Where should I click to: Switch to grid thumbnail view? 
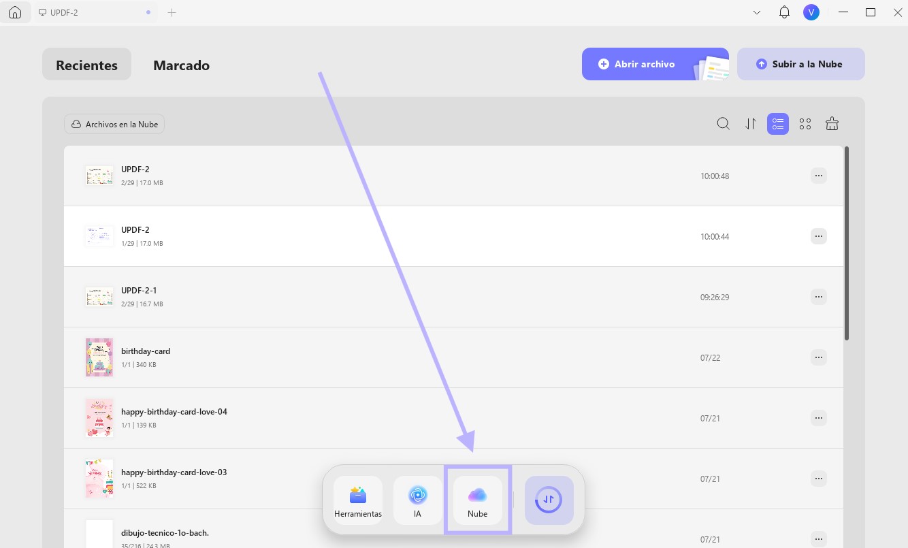click(x=805, y=124)
